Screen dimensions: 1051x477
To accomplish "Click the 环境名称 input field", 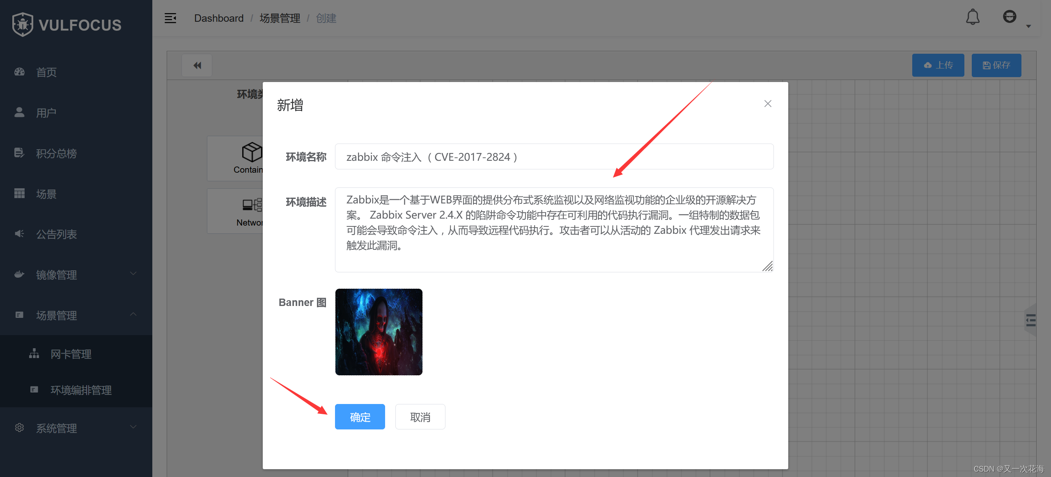I will pyautogui.click(x=554, y=156).
